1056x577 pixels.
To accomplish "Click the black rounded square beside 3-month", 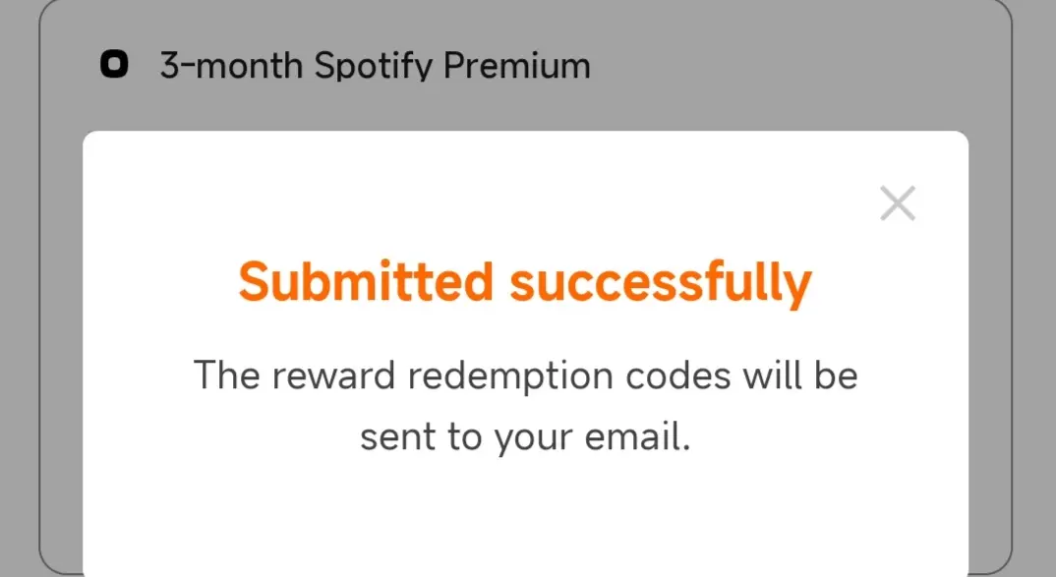I will [114, 65].
